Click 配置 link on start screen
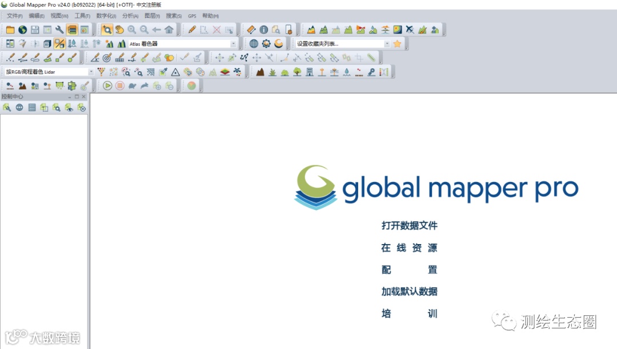The height and width of the screenshot is (349, 617). [x=409, y=270]
